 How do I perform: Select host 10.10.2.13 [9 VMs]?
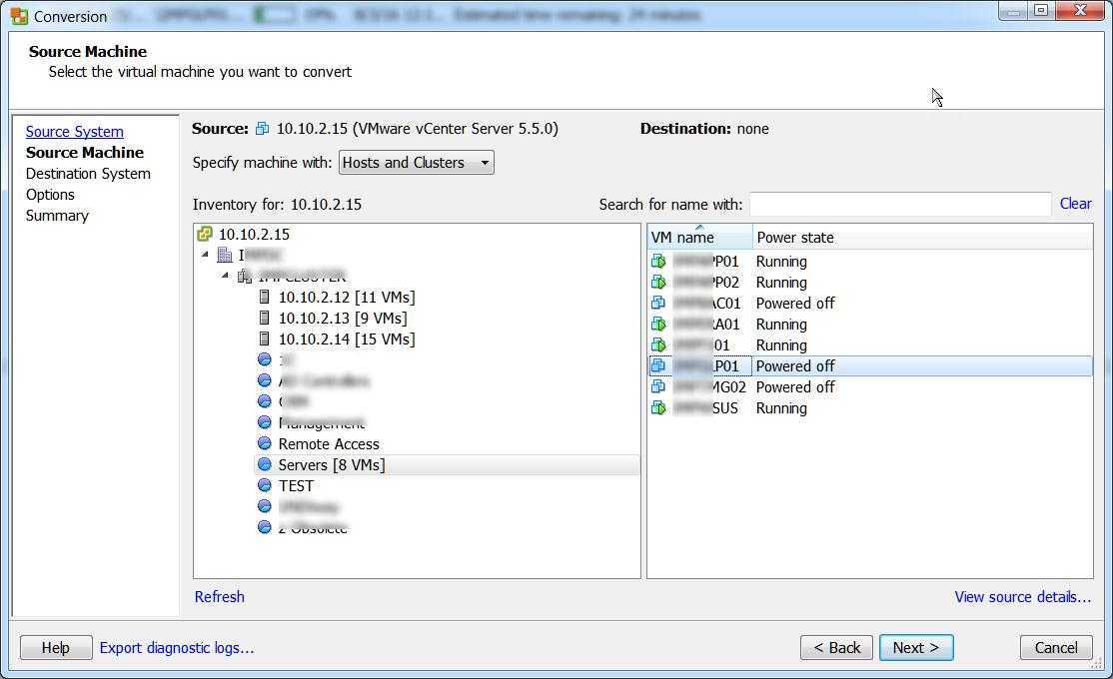tap(343, 318)
